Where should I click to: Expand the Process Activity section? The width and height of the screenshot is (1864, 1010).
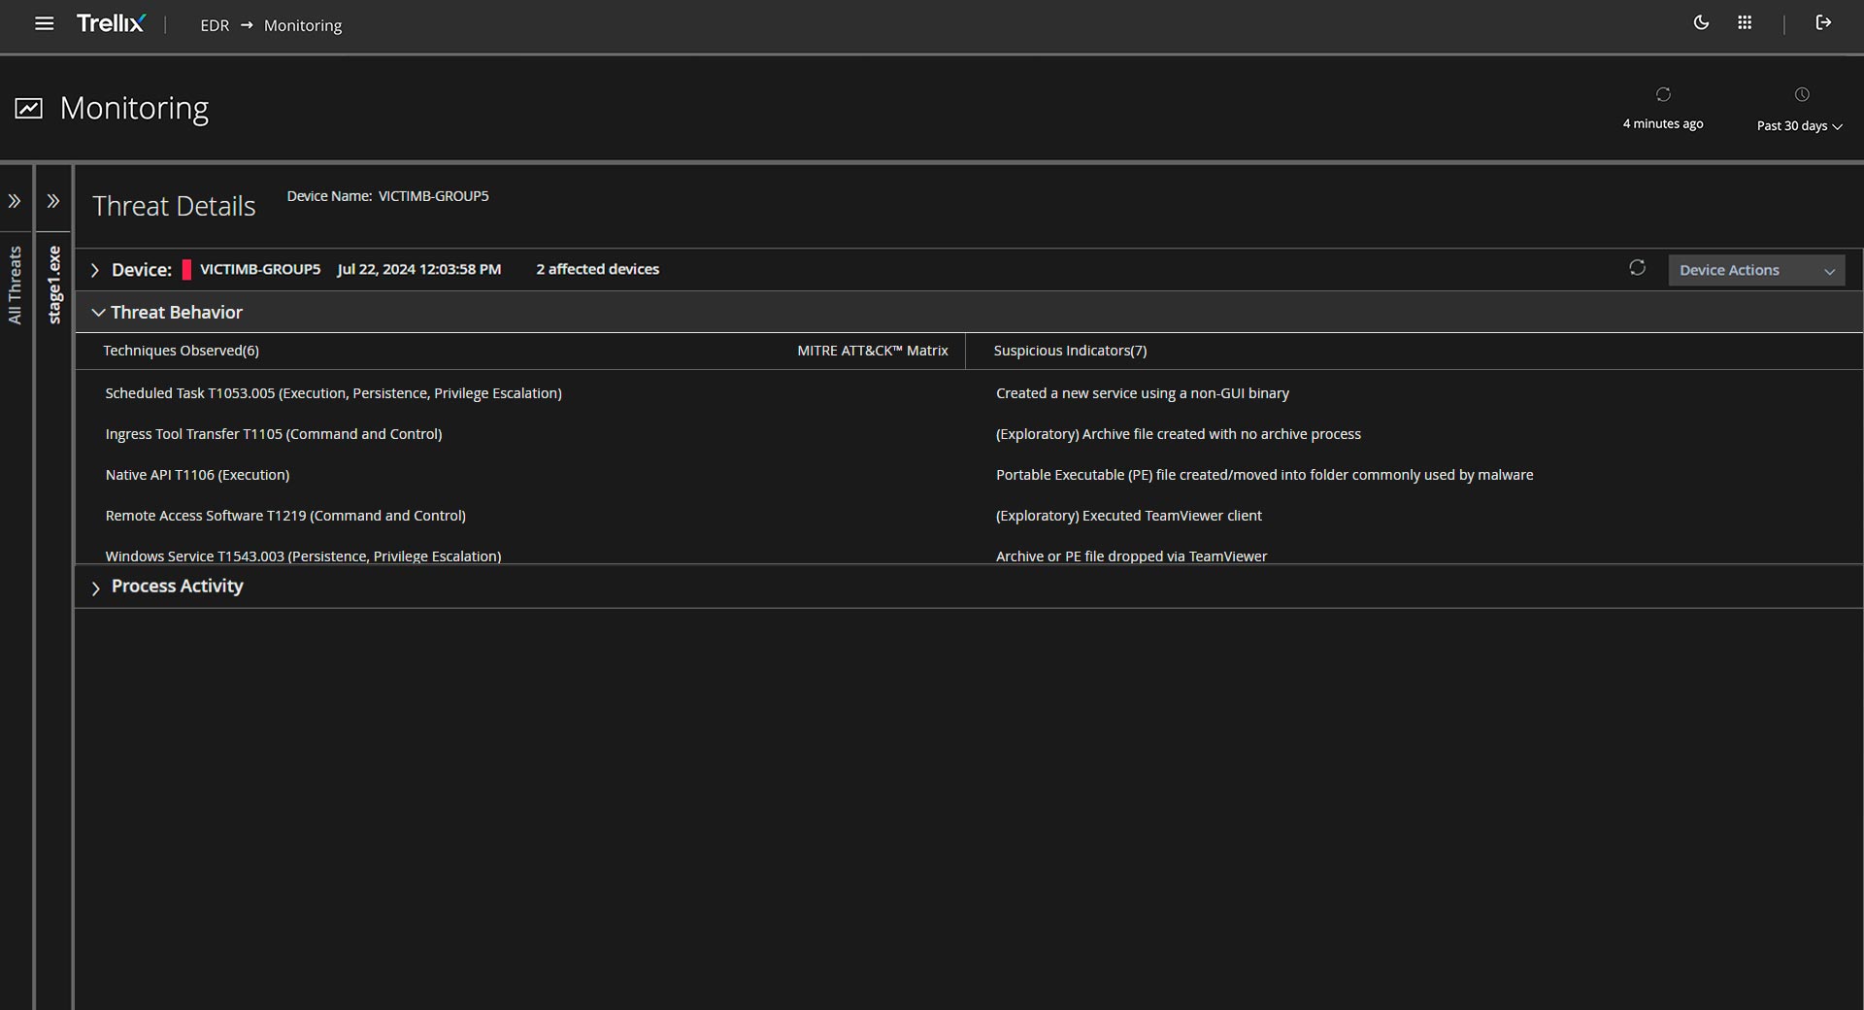[95, 588]
